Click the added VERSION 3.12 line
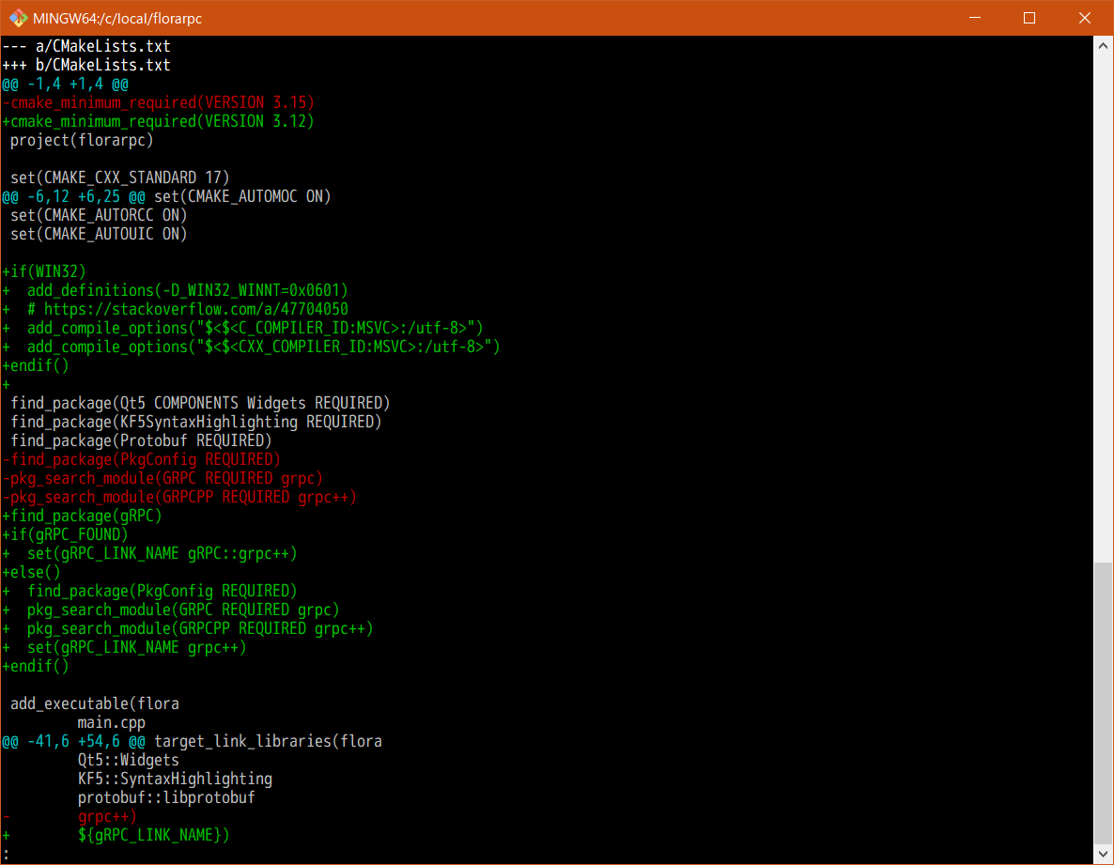Viewport: 1114px width, 865px height. click(x=158, y=121)
